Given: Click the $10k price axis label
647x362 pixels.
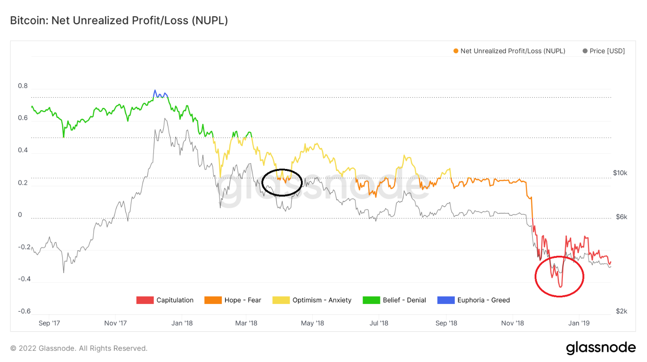Looking at the screenshot, I should 620,173.
